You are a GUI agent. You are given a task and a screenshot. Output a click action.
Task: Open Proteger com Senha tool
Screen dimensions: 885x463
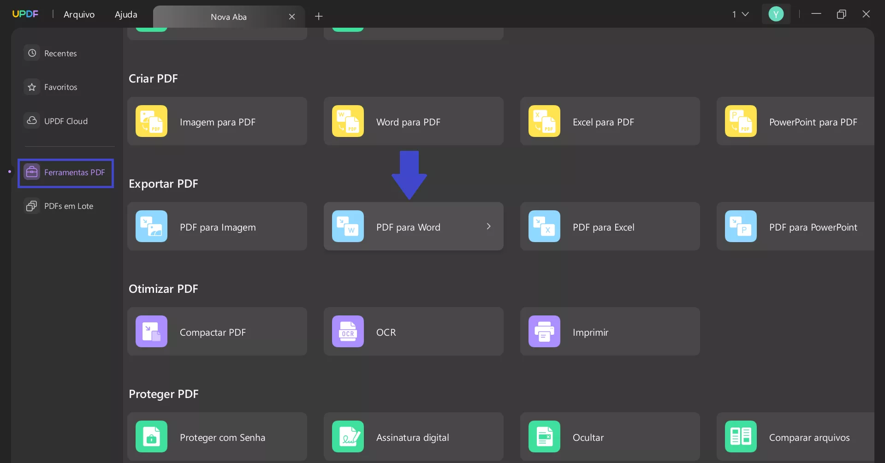[217, 436]
